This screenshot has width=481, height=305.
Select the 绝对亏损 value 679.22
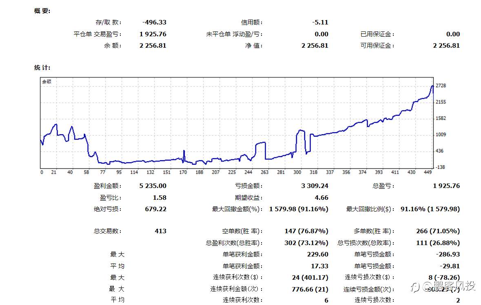tap(155, 209)
